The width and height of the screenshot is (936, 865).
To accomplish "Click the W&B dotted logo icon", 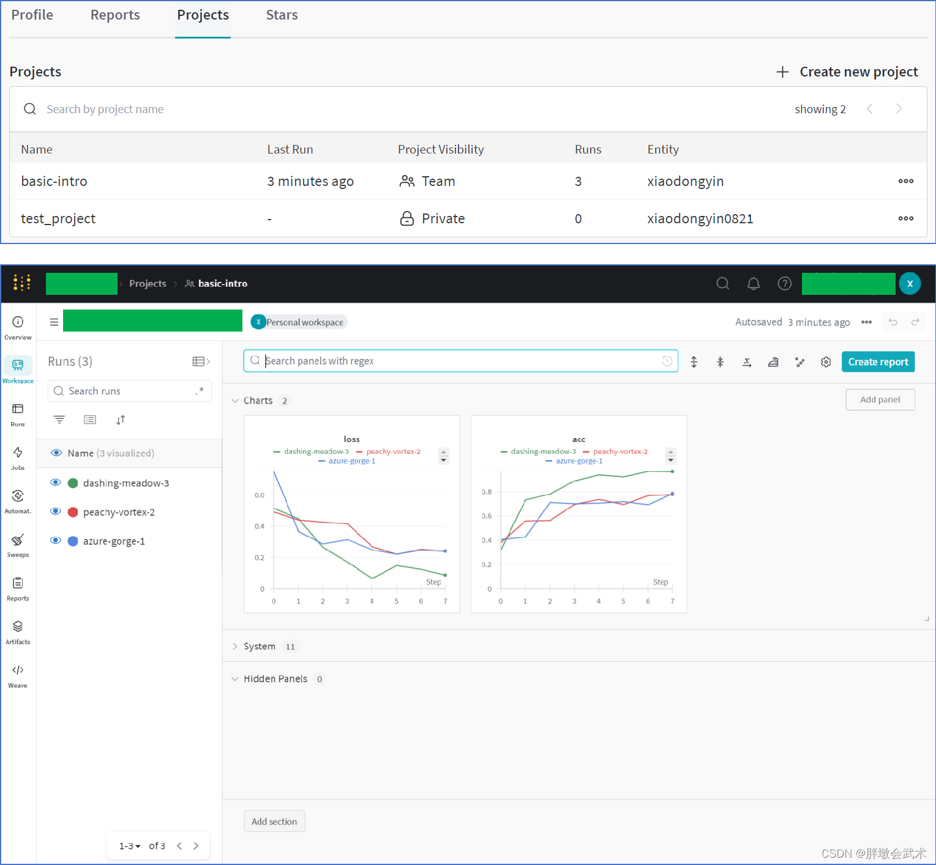I will tap(22, 283).
